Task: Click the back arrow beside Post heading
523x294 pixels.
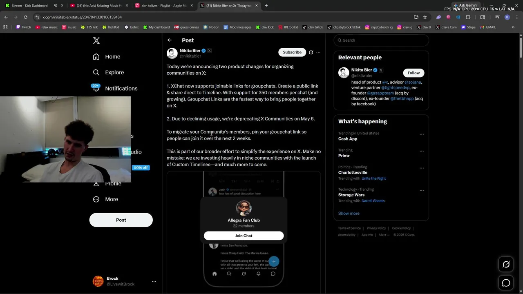Action: coord(170,40)
